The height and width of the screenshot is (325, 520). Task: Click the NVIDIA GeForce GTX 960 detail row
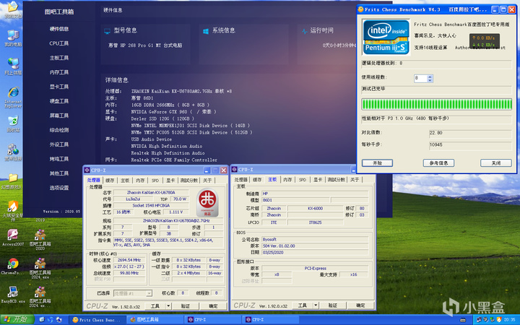174,112
